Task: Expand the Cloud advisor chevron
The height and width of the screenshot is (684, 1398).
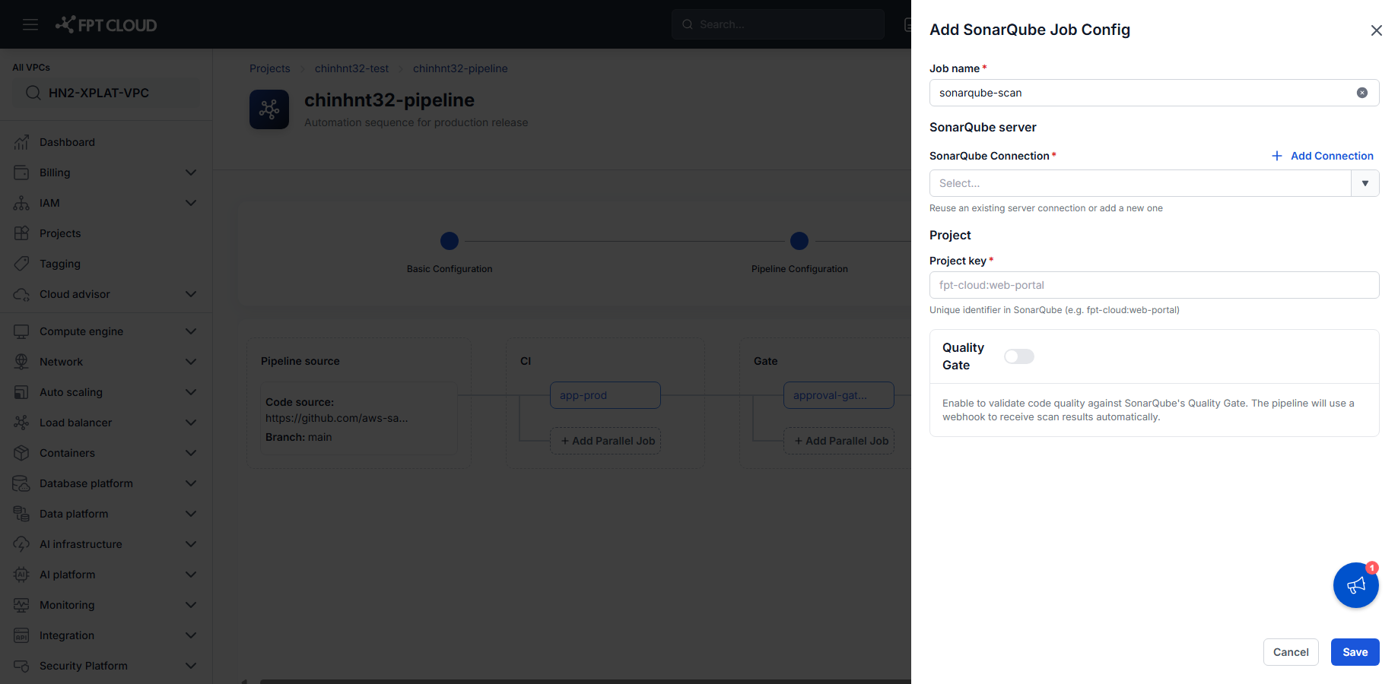Action: (x=191, y=294)
